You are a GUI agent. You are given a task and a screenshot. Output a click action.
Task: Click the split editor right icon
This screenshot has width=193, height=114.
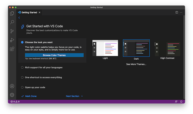[177, 12]
